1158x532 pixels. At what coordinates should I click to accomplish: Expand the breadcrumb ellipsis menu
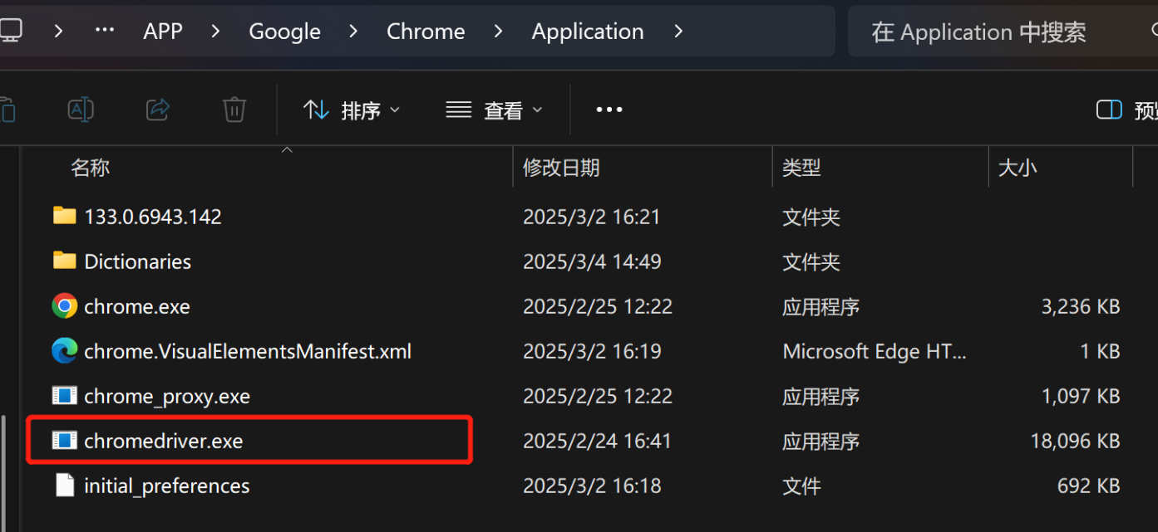(104, 31)
